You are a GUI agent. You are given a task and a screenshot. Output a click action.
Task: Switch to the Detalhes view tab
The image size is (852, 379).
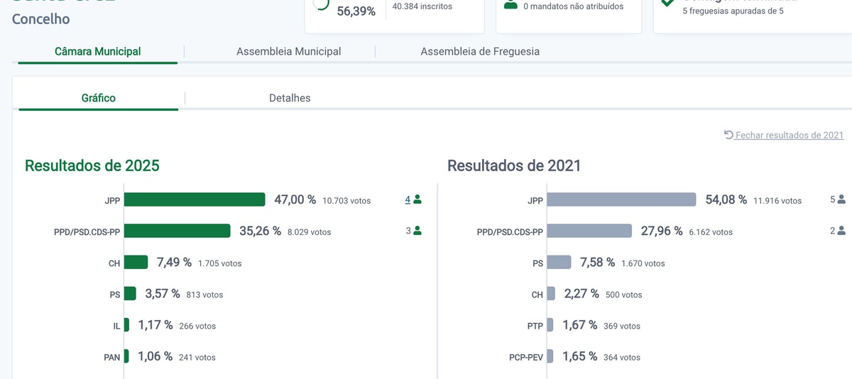pyautogui.click(x=290, y=98)
